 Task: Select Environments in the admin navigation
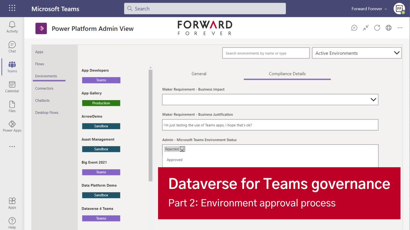tap(46, 76)
